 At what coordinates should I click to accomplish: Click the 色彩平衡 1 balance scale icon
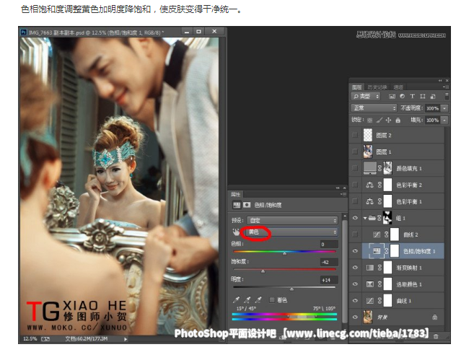click(369, 201)
